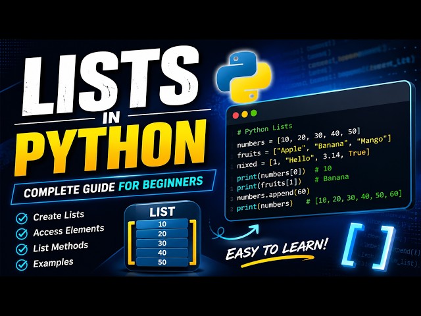The image size is (421, 316).
Task: Select the 'Access Elements' text
Action: coord(68,230)
